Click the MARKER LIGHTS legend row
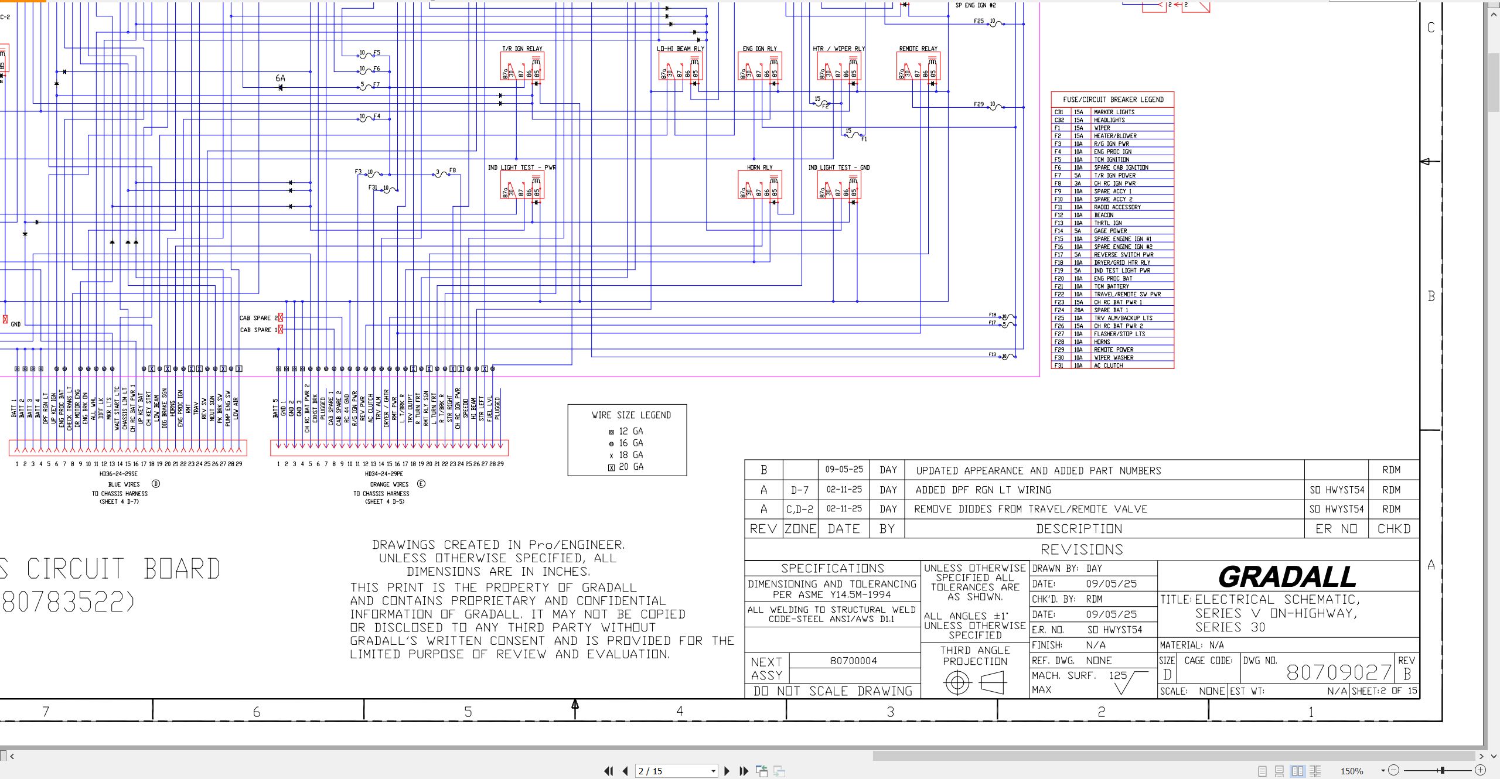Image resolution: width=1500 pixels, height=779 pixels. pos(1113,112)
